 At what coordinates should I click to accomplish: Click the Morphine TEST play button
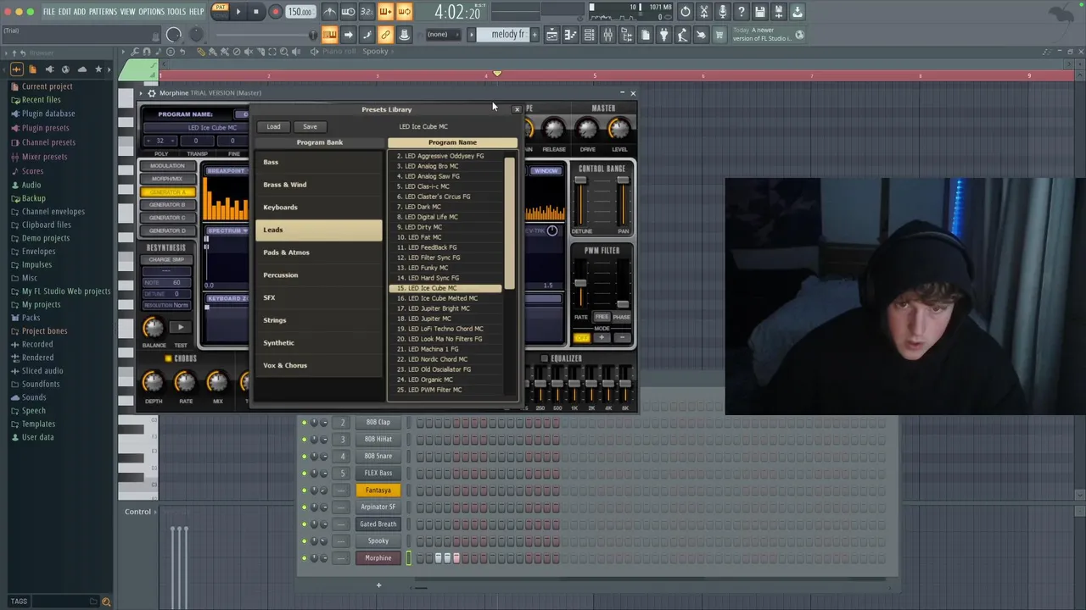[x=180, y=327]
